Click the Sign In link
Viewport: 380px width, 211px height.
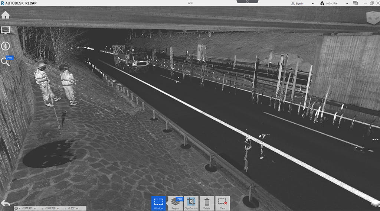click(297, 3)
